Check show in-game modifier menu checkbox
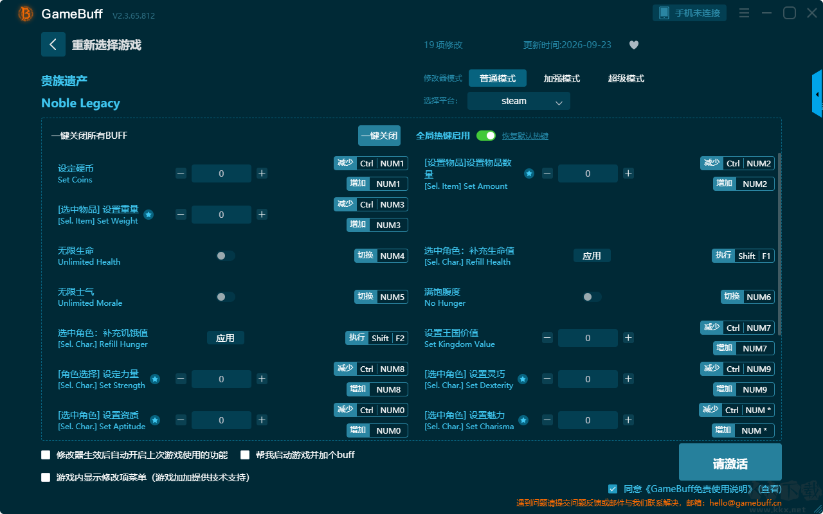Image resolution: width=823 pixels, height=514 pixels. pos(46,477)
